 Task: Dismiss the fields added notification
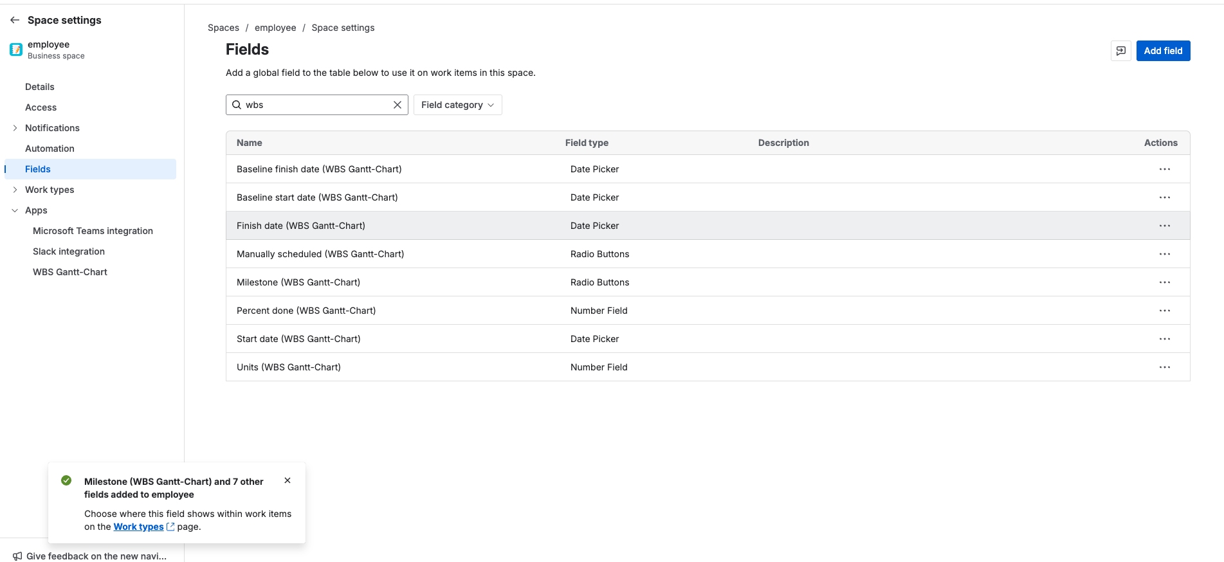pos(288,480)
